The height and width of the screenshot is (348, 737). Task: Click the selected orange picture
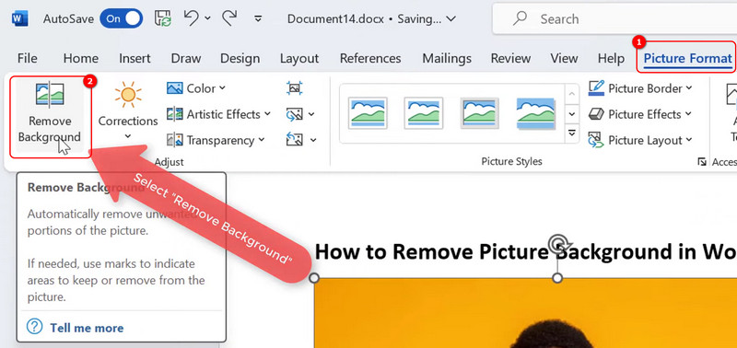525,313
